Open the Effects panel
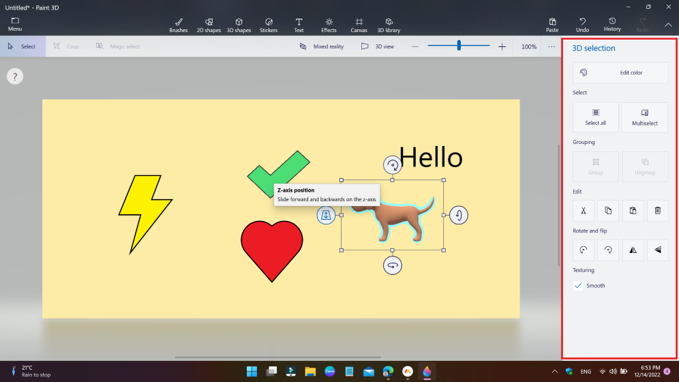This screenshot has width=679, height=382. 329,25
